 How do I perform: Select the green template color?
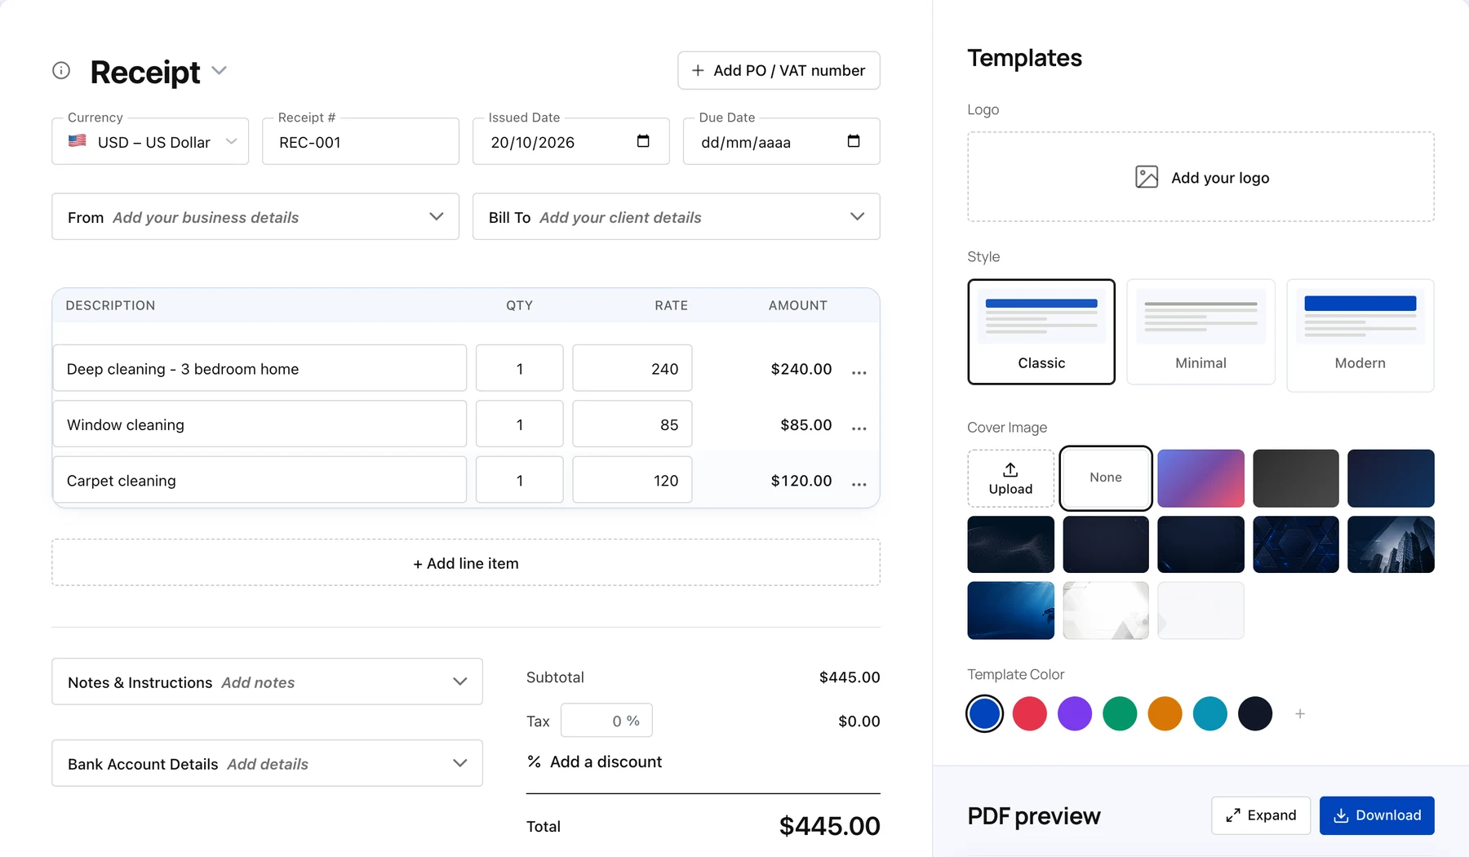coord(1120,714)
